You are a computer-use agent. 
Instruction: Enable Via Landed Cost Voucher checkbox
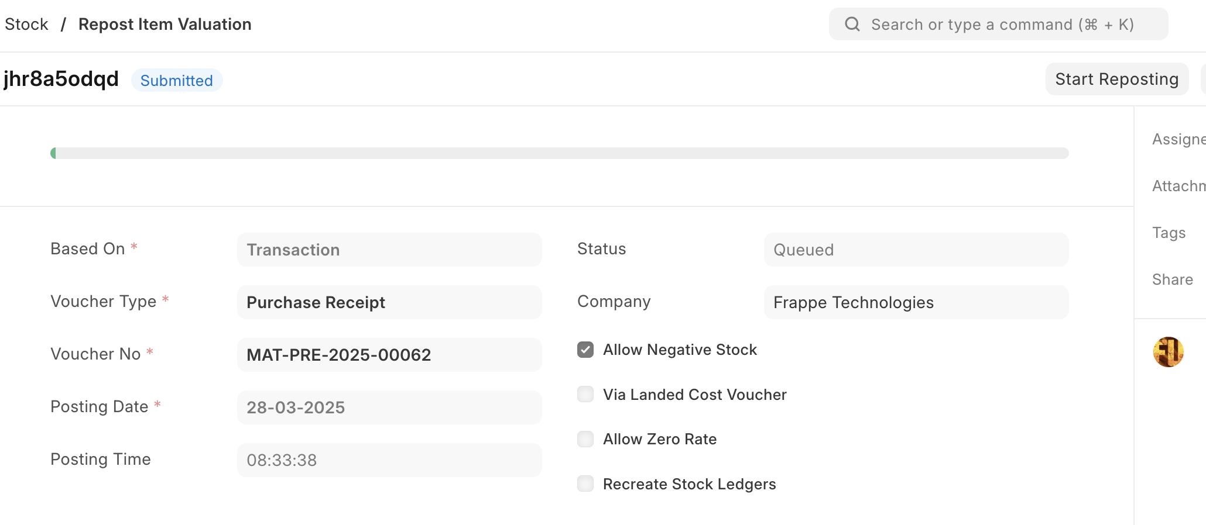point(585,395)
